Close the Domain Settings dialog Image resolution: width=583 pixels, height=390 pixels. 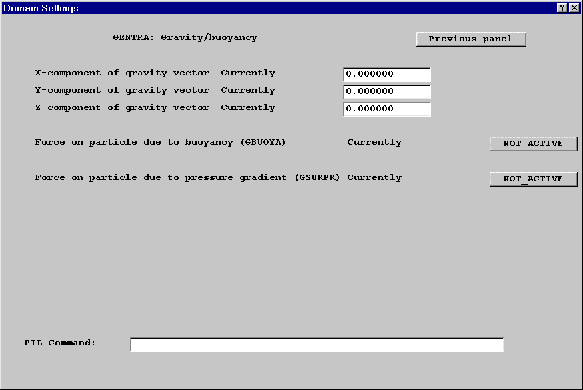point(574,8)
